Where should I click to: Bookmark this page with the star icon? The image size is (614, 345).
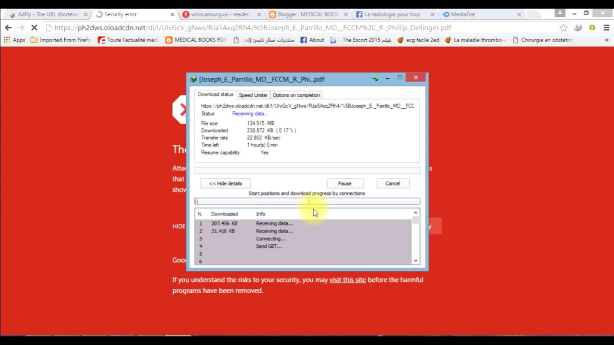point(564,28)
